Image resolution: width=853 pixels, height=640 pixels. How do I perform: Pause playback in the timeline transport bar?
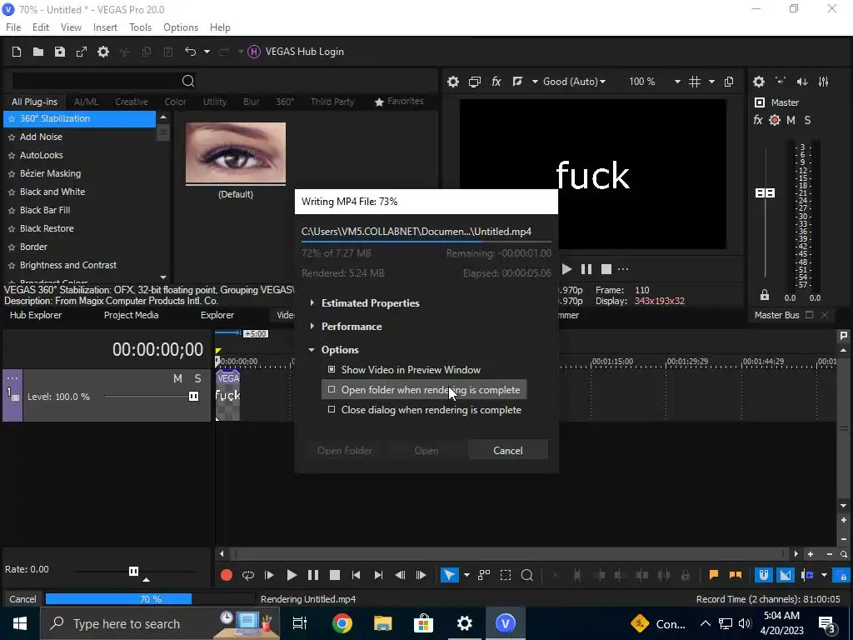(313, 575)
